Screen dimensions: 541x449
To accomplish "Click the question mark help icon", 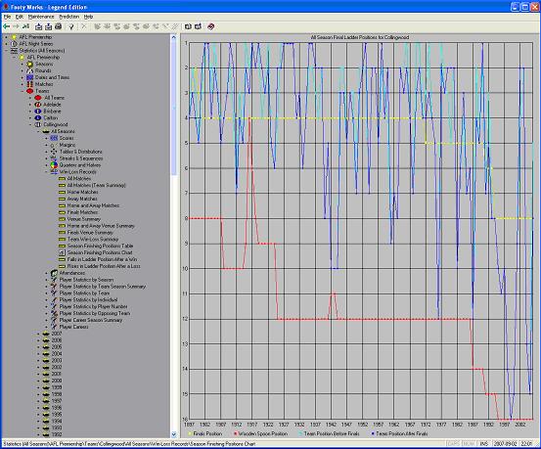I will [x=71, y=26].
